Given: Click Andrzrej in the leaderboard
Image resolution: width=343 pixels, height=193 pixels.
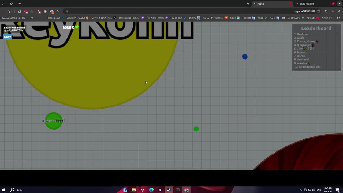Looking at the screenshot, I should tap(303, 60).
